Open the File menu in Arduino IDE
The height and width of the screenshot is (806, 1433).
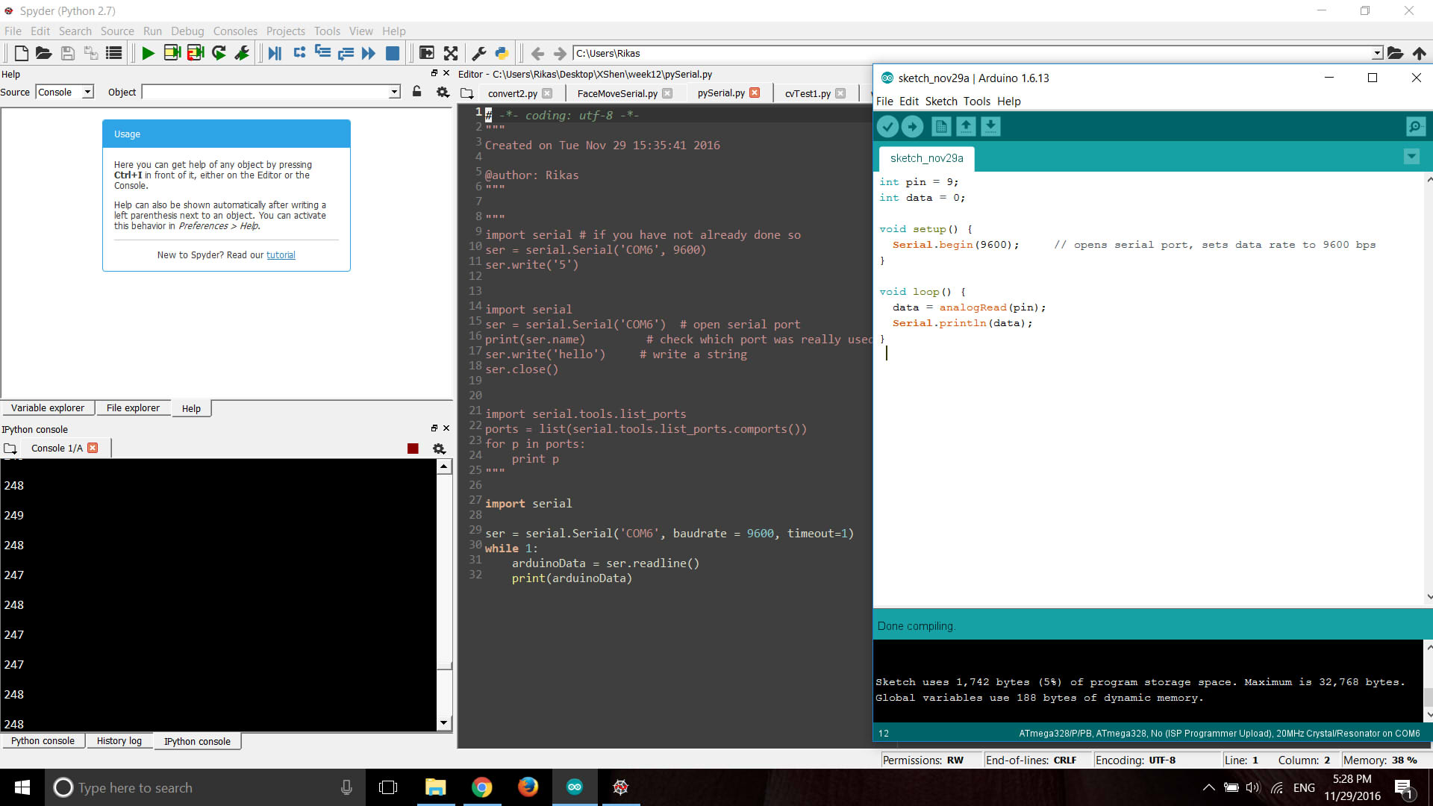pos(884,101)
